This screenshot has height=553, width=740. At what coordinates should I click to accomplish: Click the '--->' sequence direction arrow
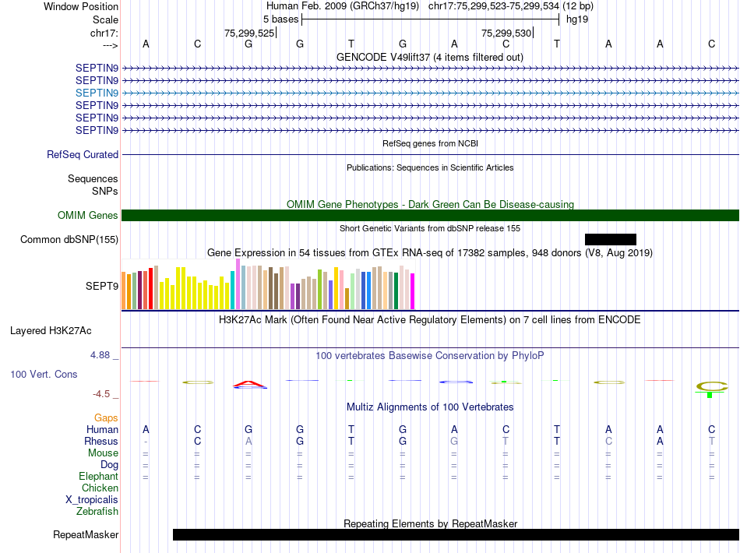click(111, 45)
